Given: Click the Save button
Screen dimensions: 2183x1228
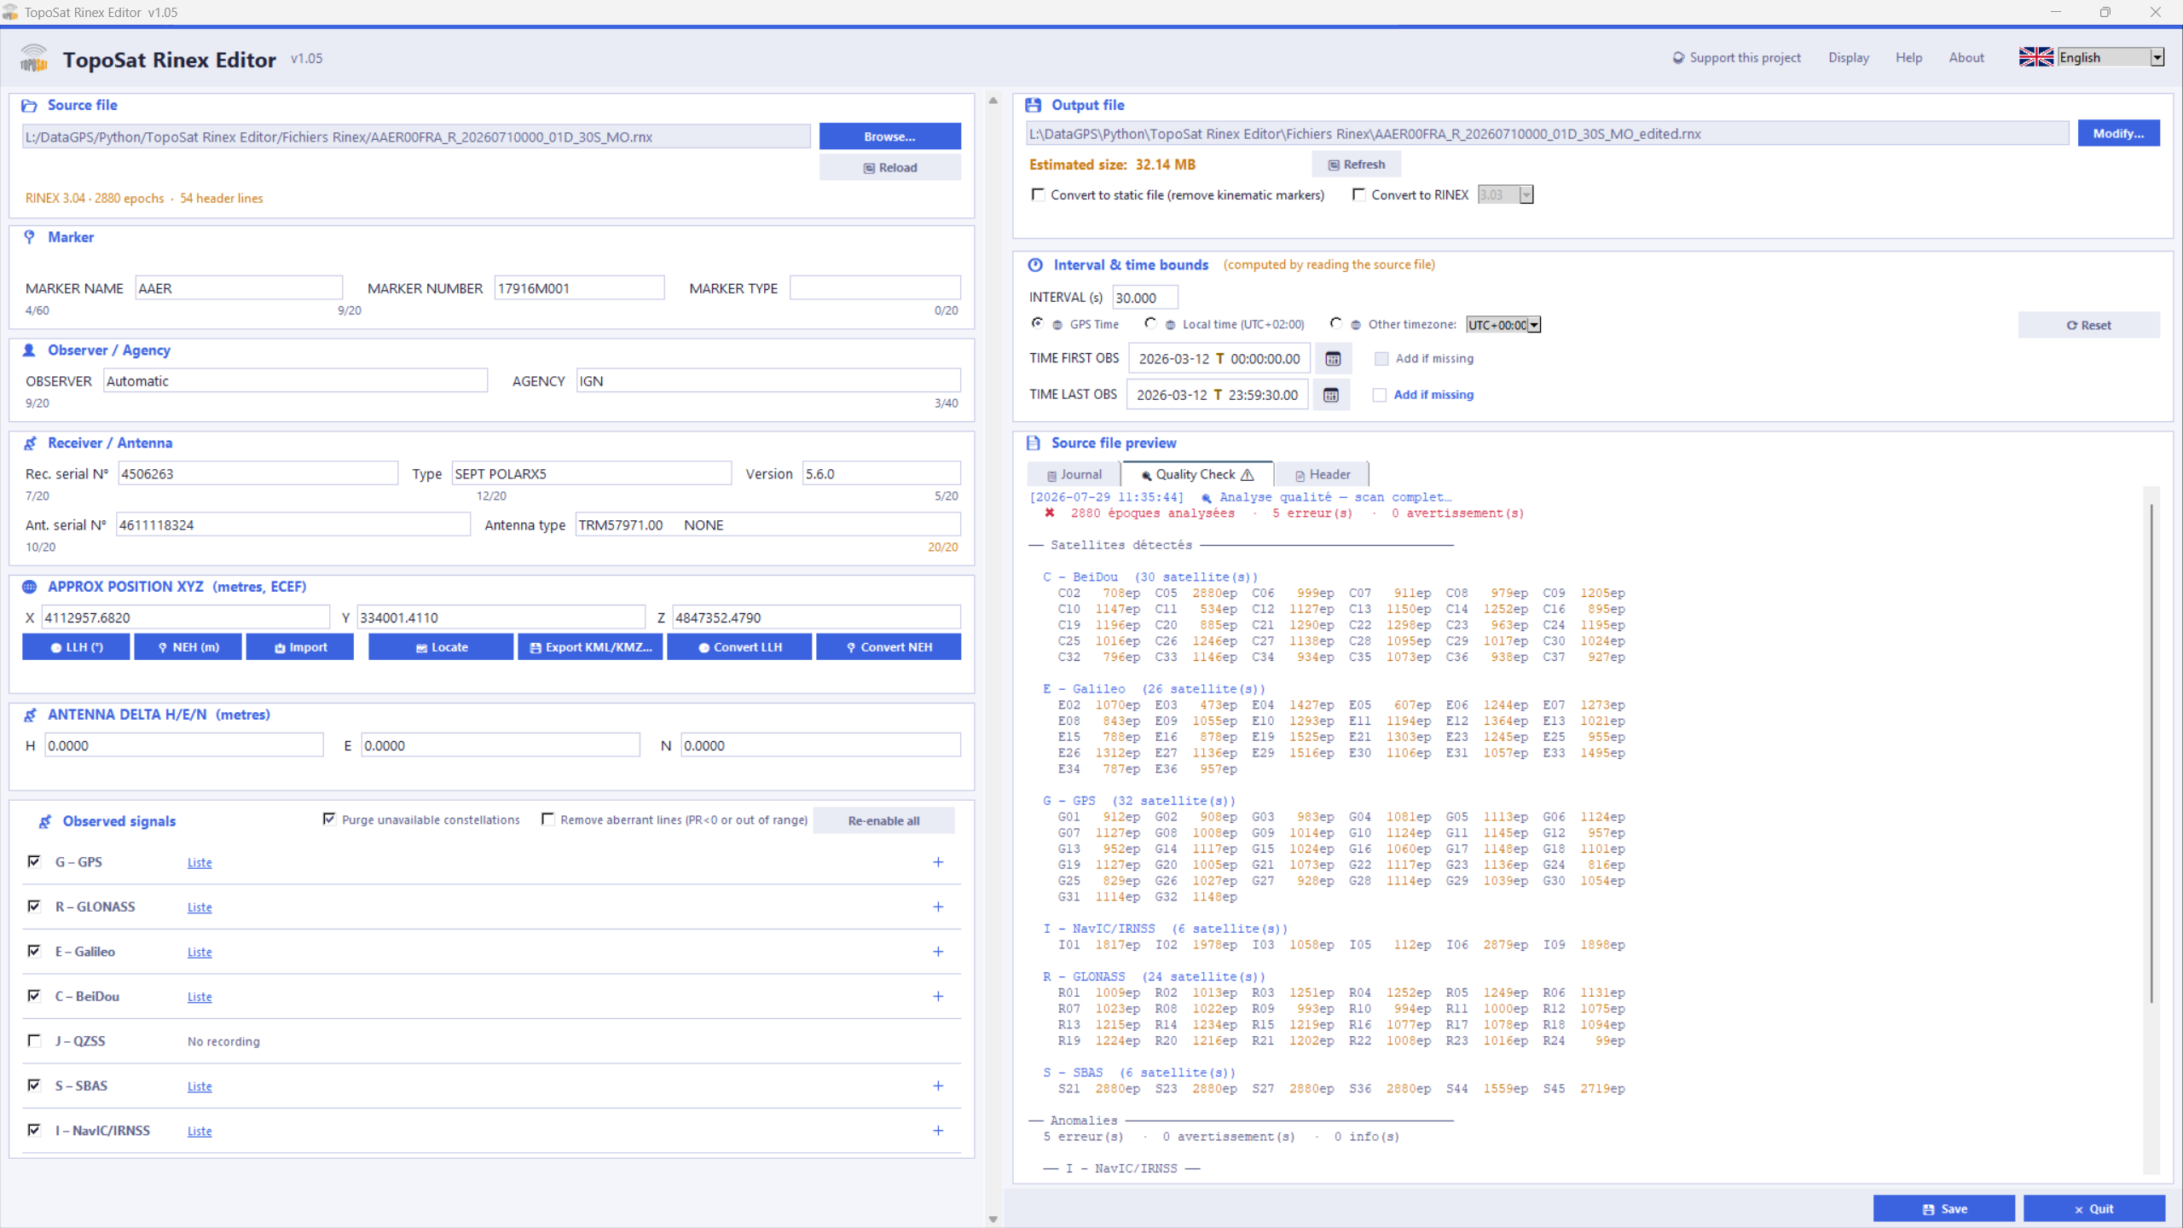Looking at the screenshot, I should (1944, 1209).
